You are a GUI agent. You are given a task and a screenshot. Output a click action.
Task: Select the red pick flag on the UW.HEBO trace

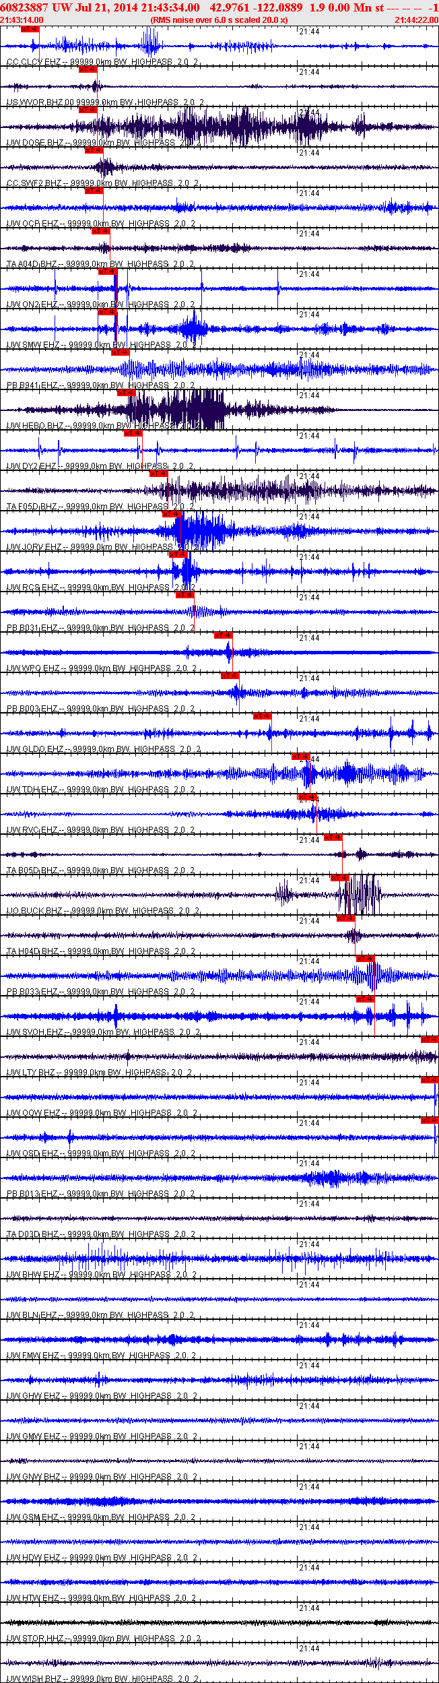(127, 393)
